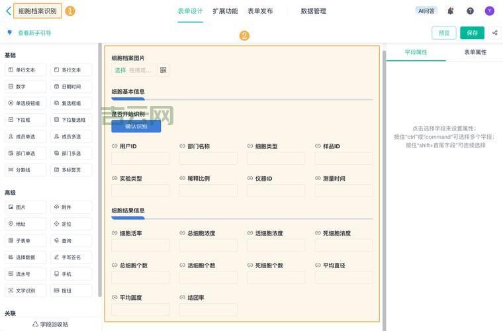This screenshot has height=331, width=503.
Task: Add a 单选按钮组 component
Action: (25, 103)
